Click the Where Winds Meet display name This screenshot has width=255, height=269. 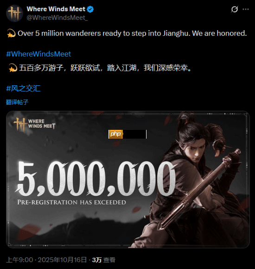pyautogui.click(x=56, y=9)
